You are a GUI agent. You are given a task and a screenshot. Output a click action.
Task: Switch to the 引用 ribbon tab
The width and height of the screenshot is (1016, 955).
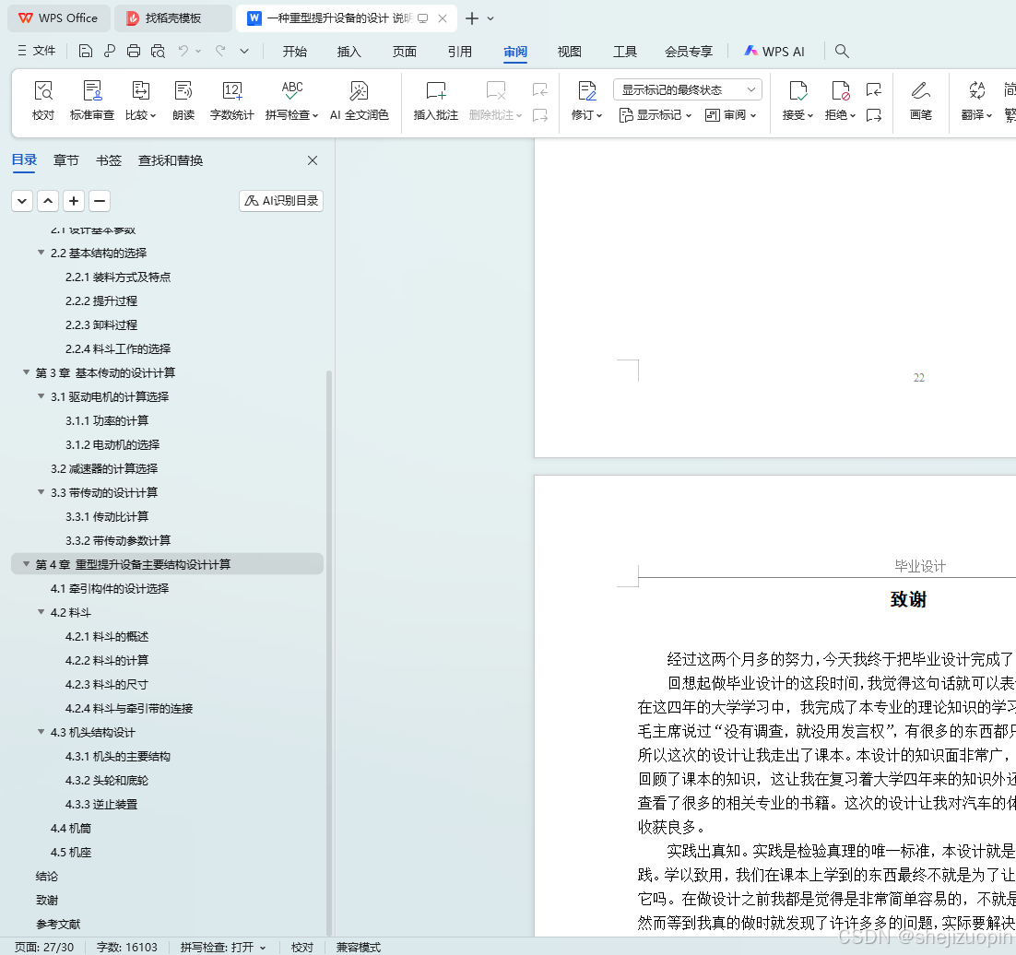click(460, 52)
